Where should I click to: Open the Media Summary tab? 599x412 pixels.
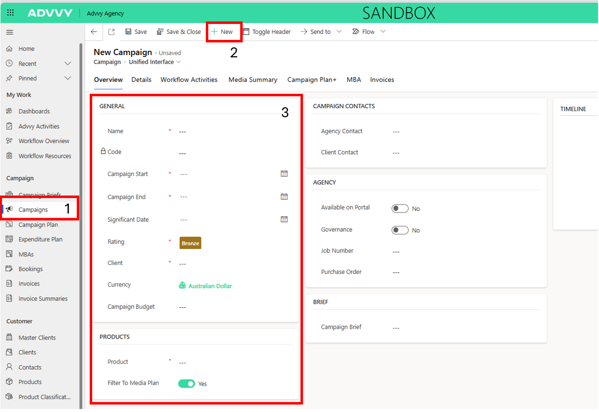point(253,79)
